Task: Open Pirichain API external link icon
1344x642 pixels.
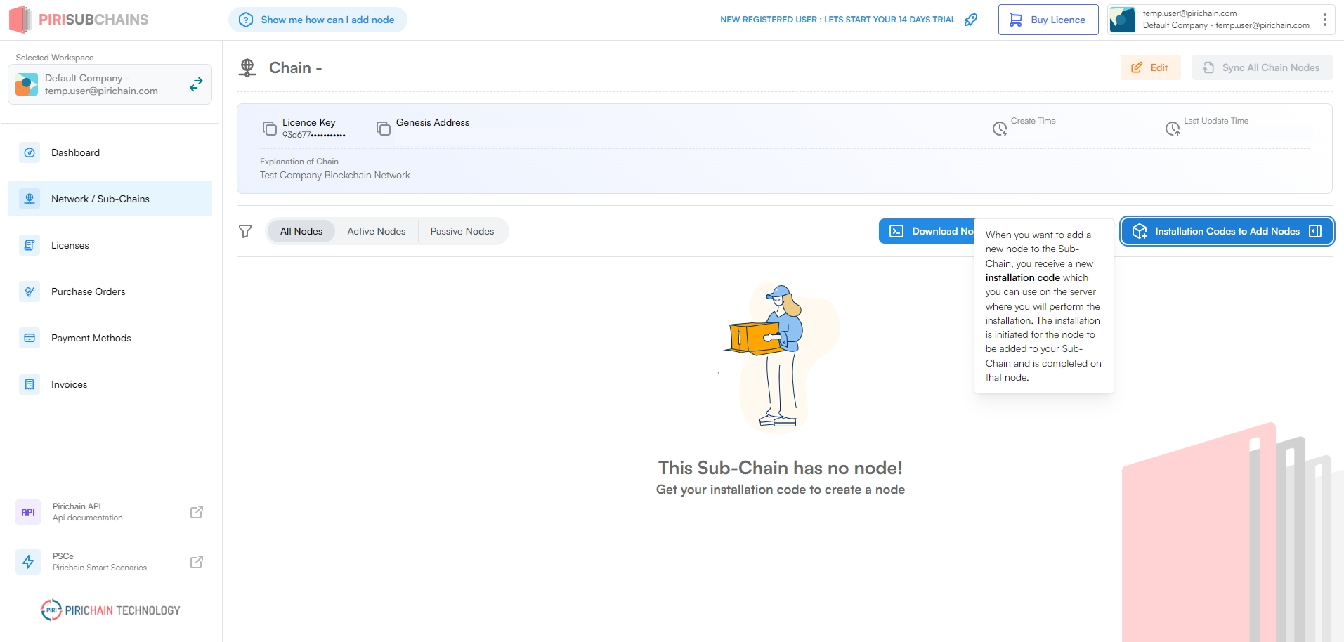Action: [x=197, y=512]
